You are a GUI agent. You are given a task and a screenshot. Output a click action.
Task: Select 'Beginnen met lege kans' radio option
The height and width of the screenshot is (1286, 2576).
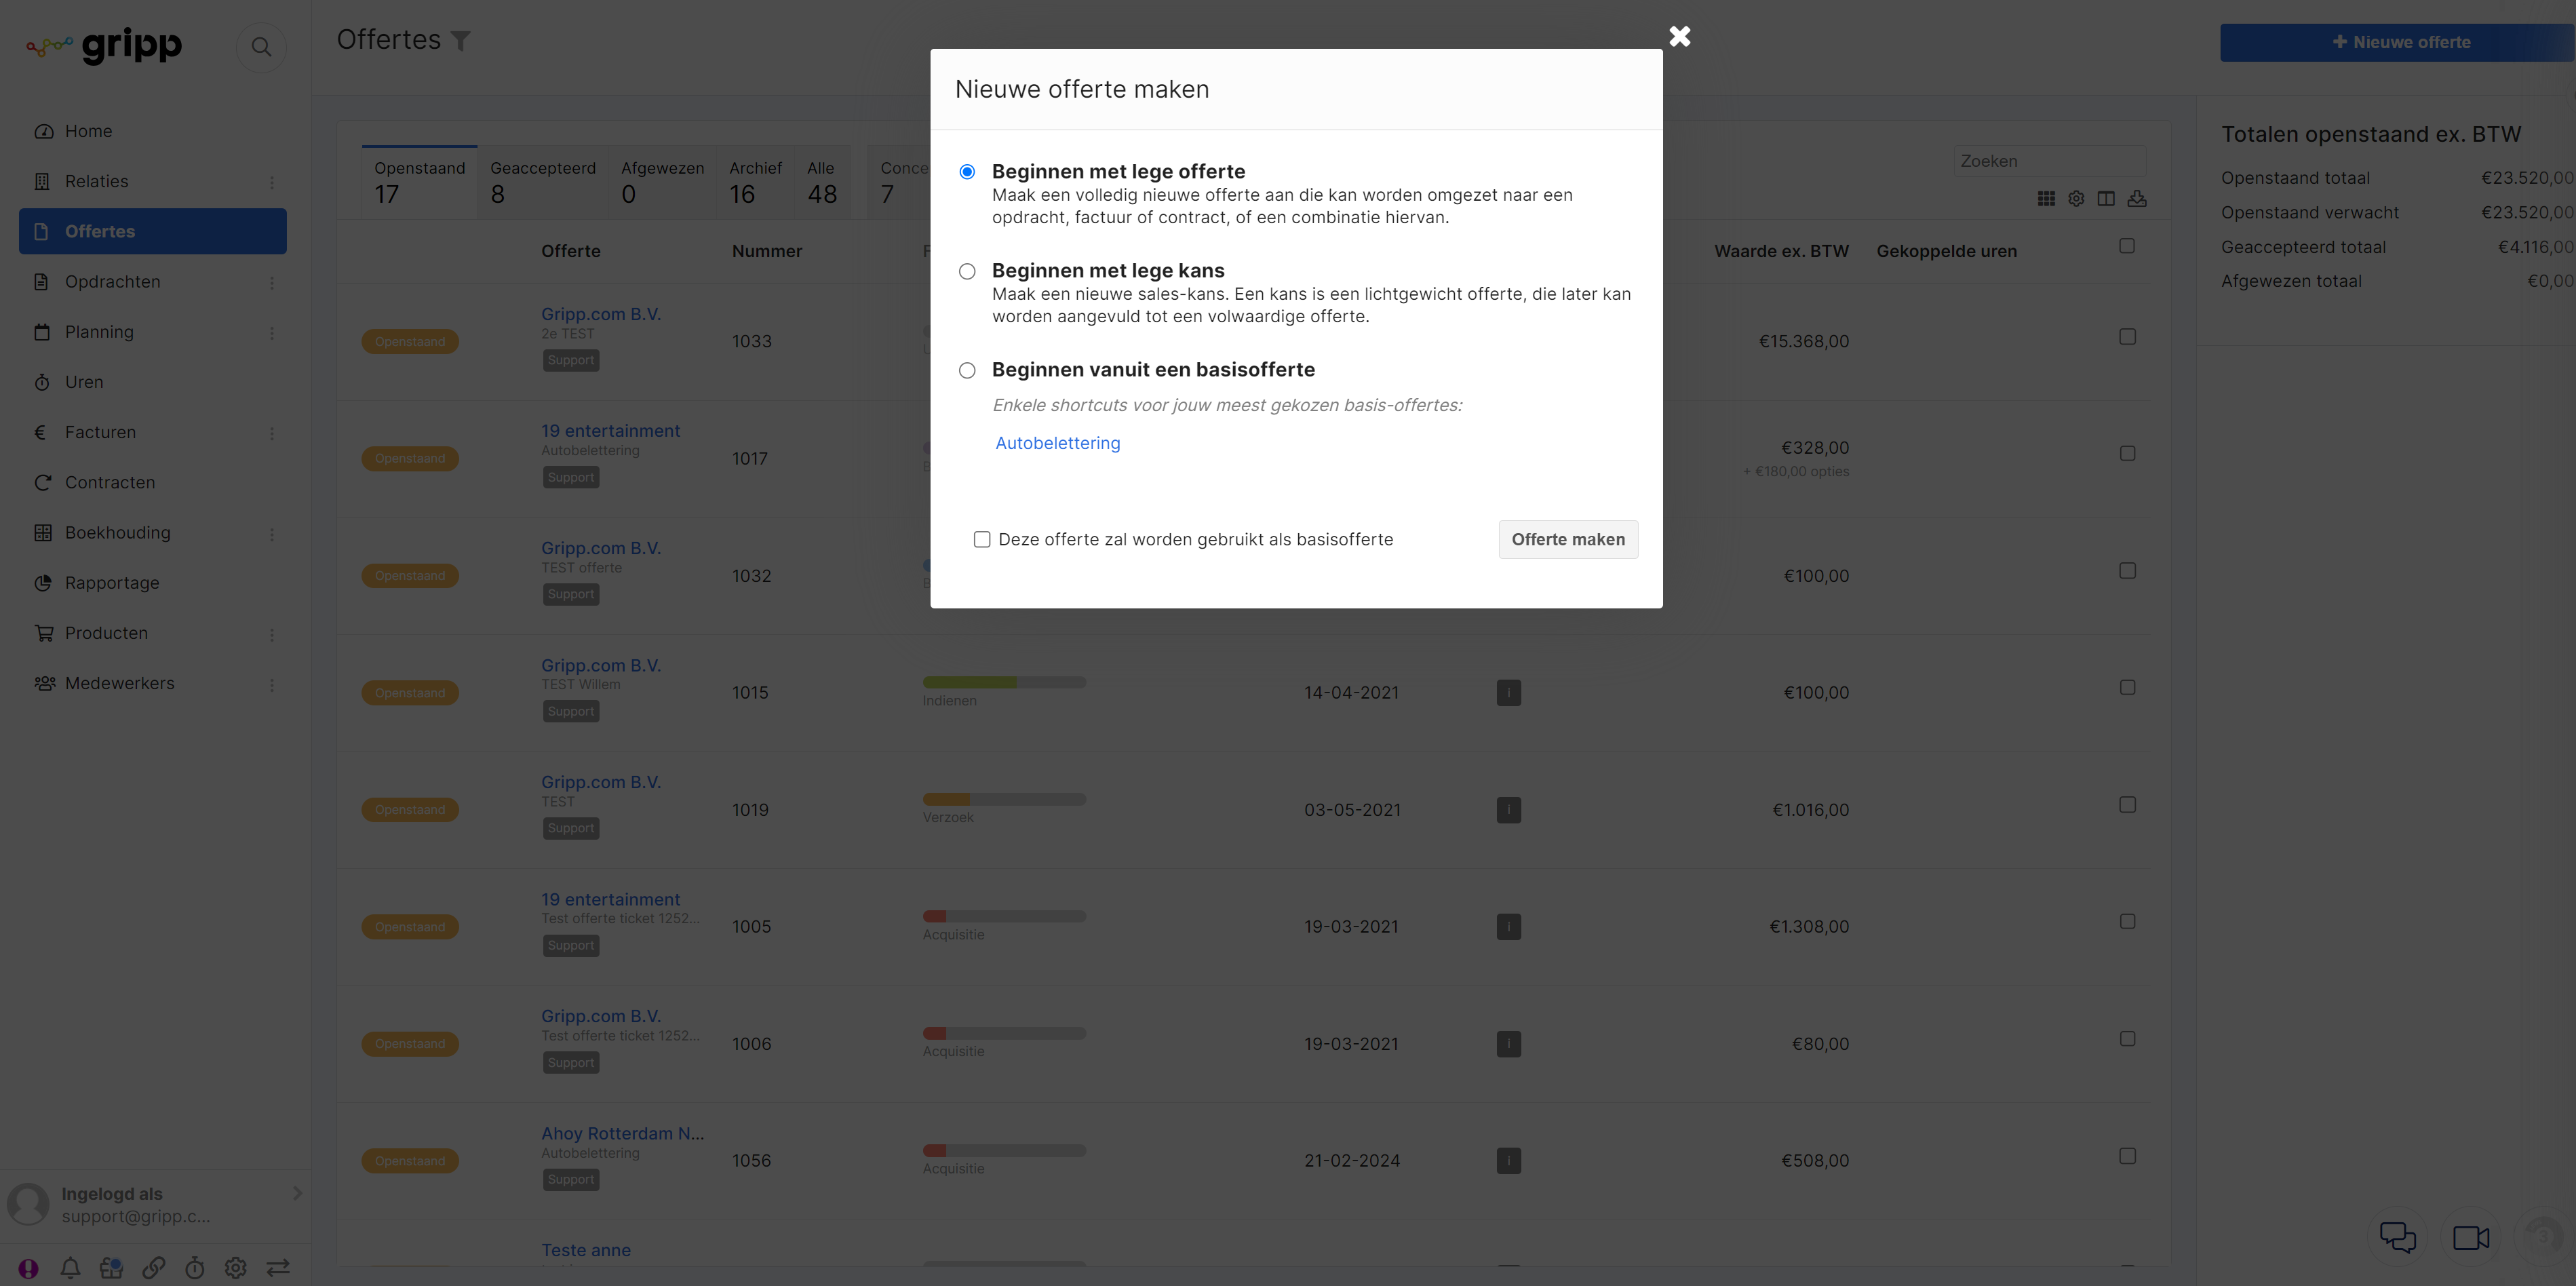[967, 271]
